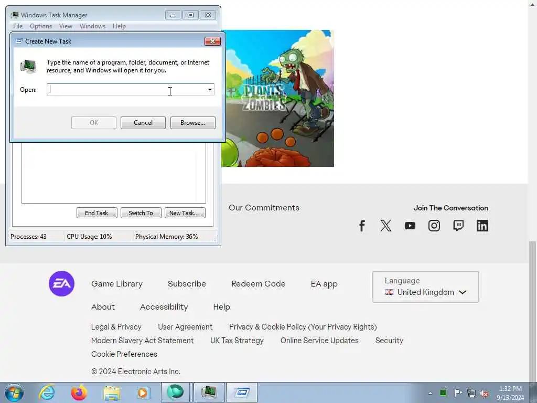This screenshot has width=537, height=403.
Task: Open the EA app footer link
Action: point(324,284)
